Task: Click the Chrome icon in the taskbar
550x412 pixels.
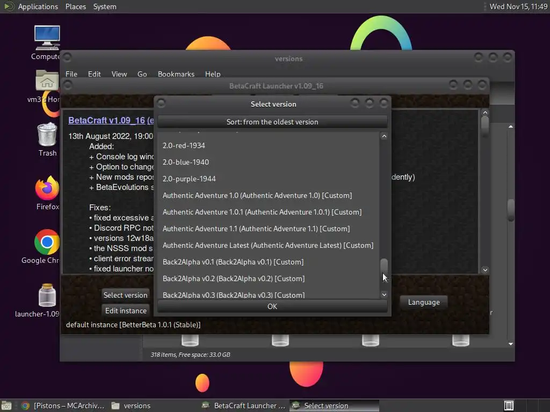Action: [x=25, y=406]
